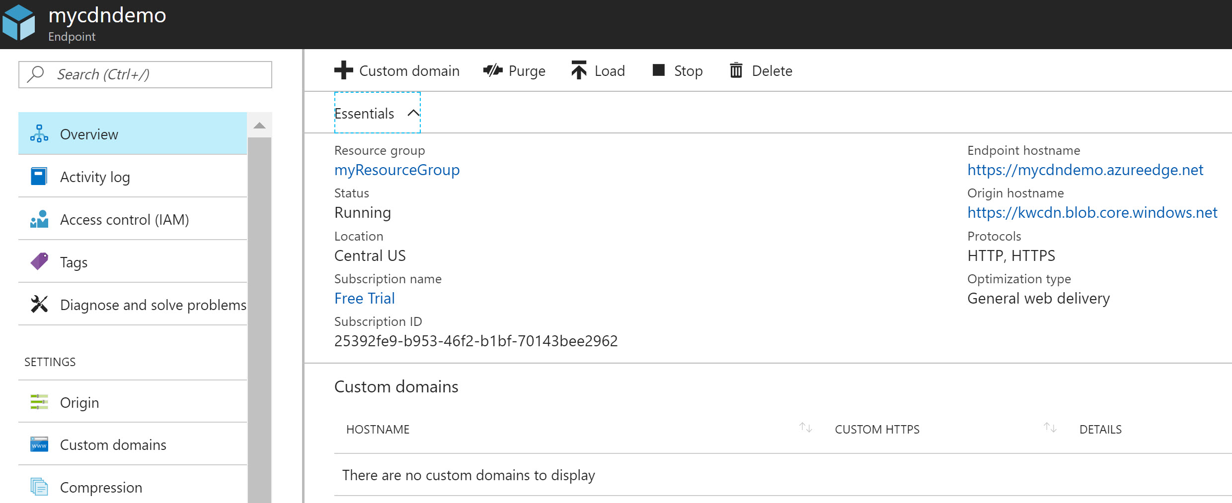Select the subscription ID value text
Viewport: 1232px width, 503px height.
[476, 341]
